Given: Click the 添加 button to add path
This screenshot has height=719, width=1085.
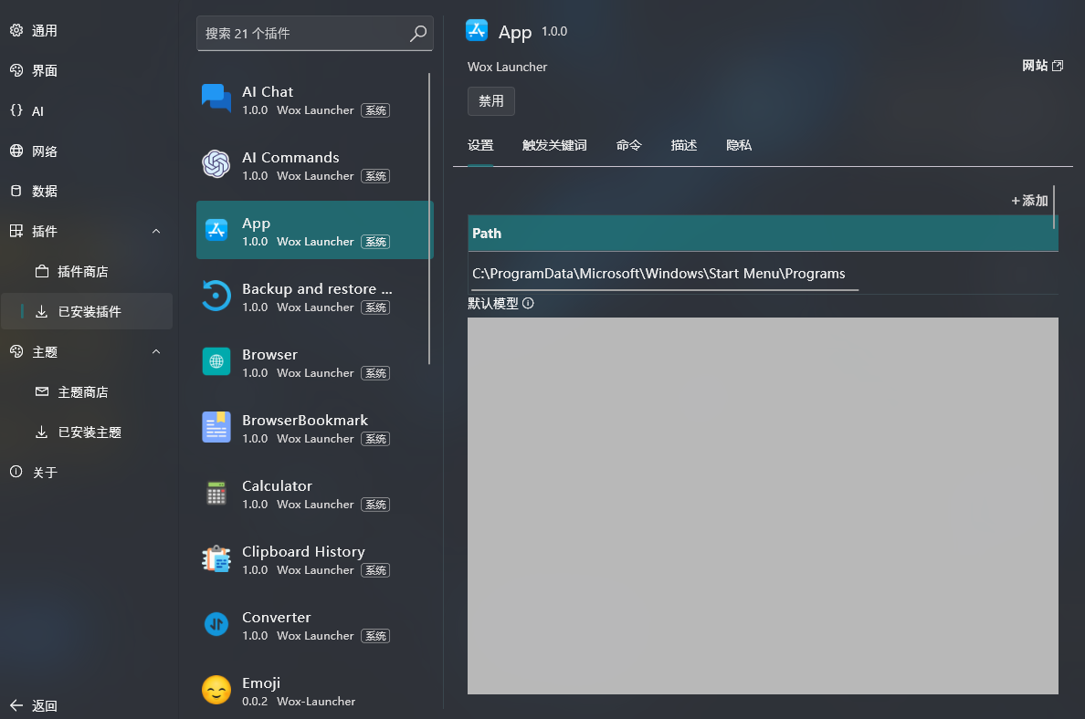Looking at the screenshot, I should [x=1030, y=201].
